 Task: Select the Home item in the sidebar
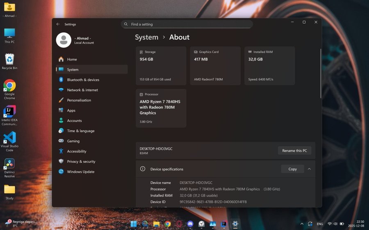[x=72, y=59]
